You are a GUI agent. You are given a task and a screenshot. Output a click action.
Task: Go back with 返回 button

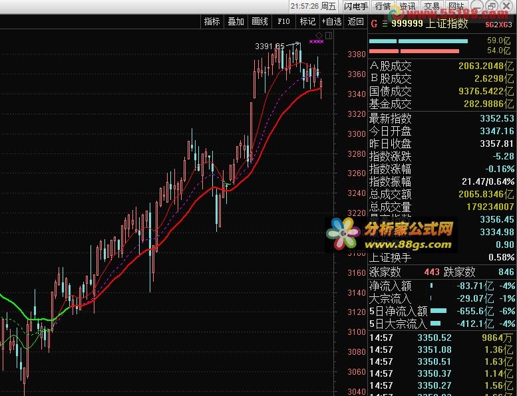click(355, 22)
